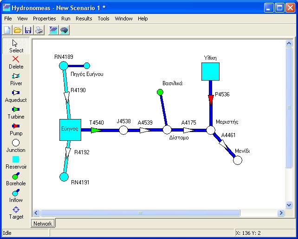
Task: Click the horizontal scrollbar thumb
Action: coord(140,213)
